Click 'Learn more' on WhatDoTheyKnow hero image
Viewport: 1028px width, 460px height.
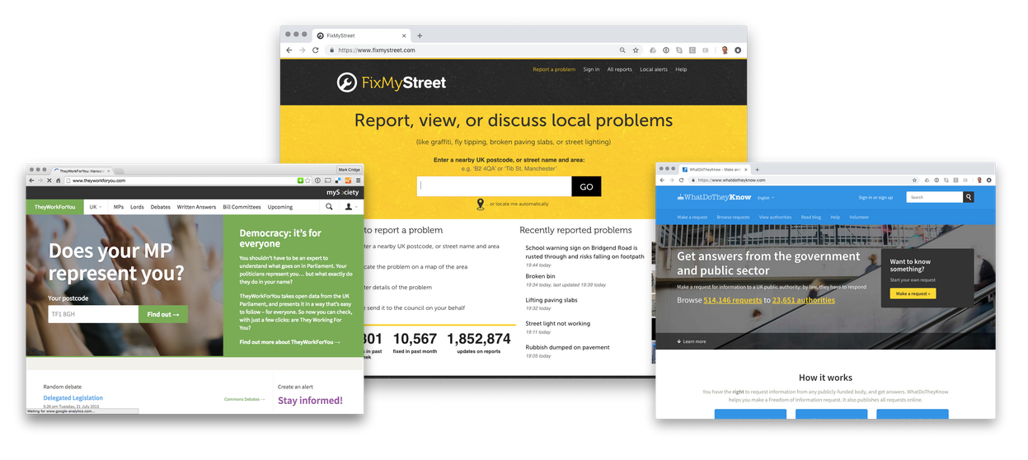click(x=692, y=341)
